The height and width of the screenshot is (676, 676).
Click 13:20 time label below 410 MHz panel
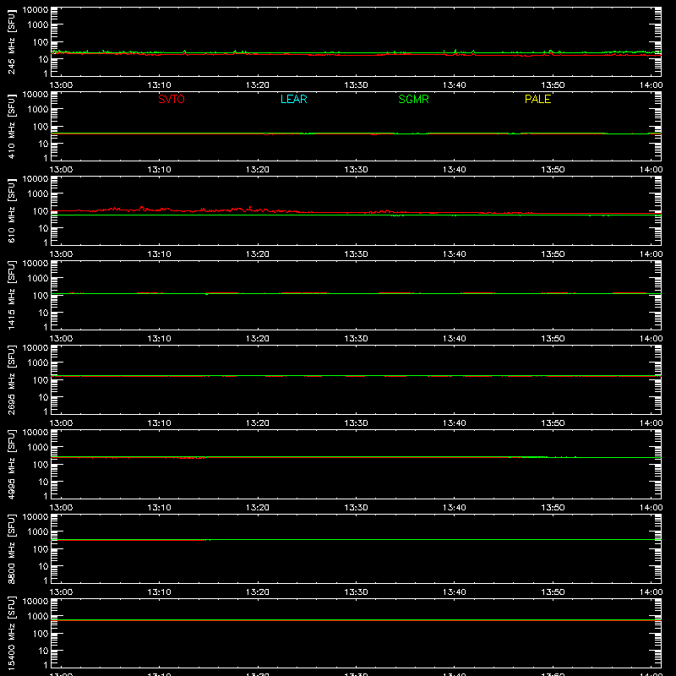click(x=258, y=170)
